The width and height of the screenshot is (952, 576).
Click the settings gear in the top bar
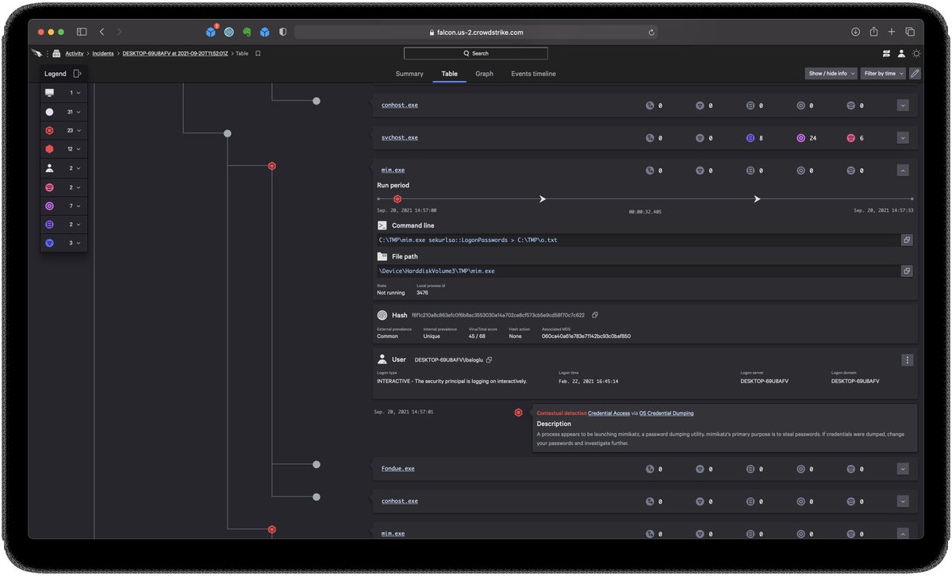pyautogui.click(x=917, y=52)
